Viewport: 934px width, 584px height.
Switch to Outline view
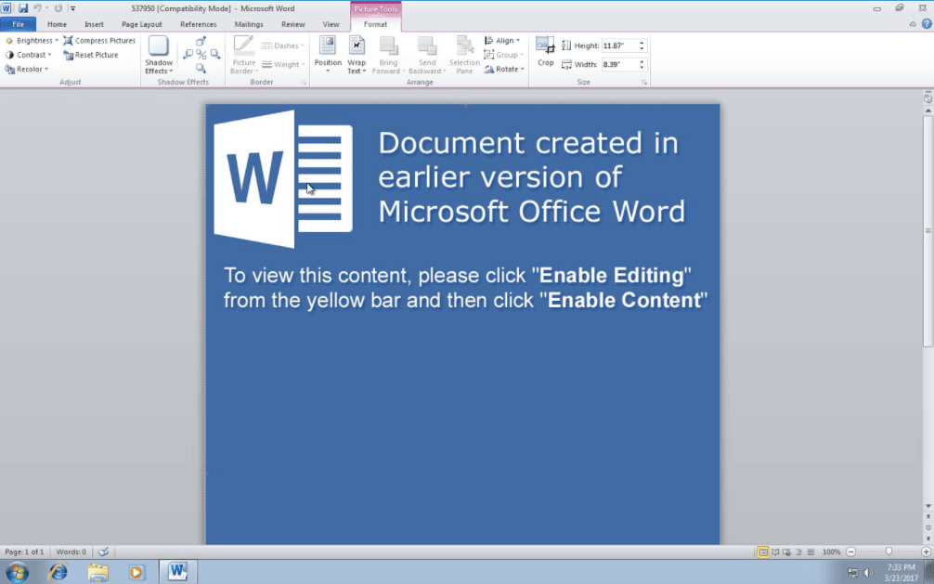[x=798, y=552]
